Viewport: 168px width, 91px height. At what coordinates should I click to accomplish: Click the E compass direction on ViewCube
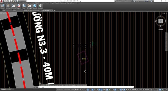coord(165,21)
